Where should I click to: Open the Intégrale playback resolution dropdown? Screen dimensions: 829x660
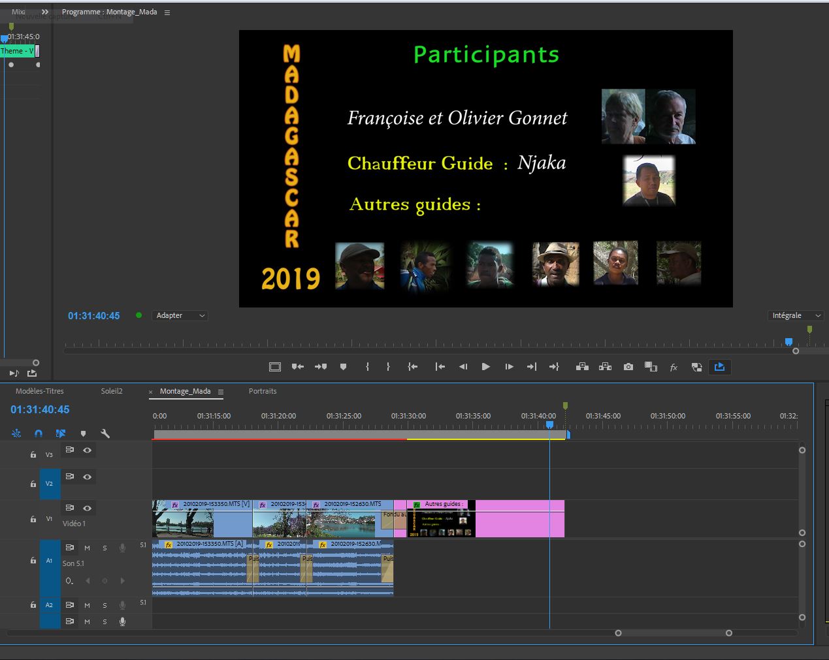pyautogui.click(x=794, y=315)
